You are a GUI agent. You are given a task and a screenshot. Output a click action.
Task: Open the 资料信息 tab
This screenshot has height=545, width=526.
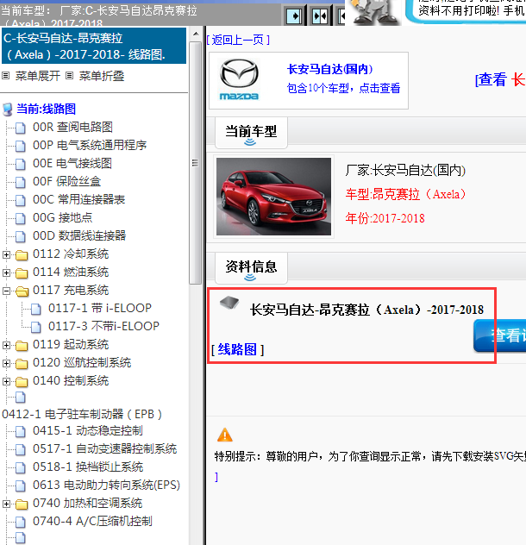(x=251, y=268)
